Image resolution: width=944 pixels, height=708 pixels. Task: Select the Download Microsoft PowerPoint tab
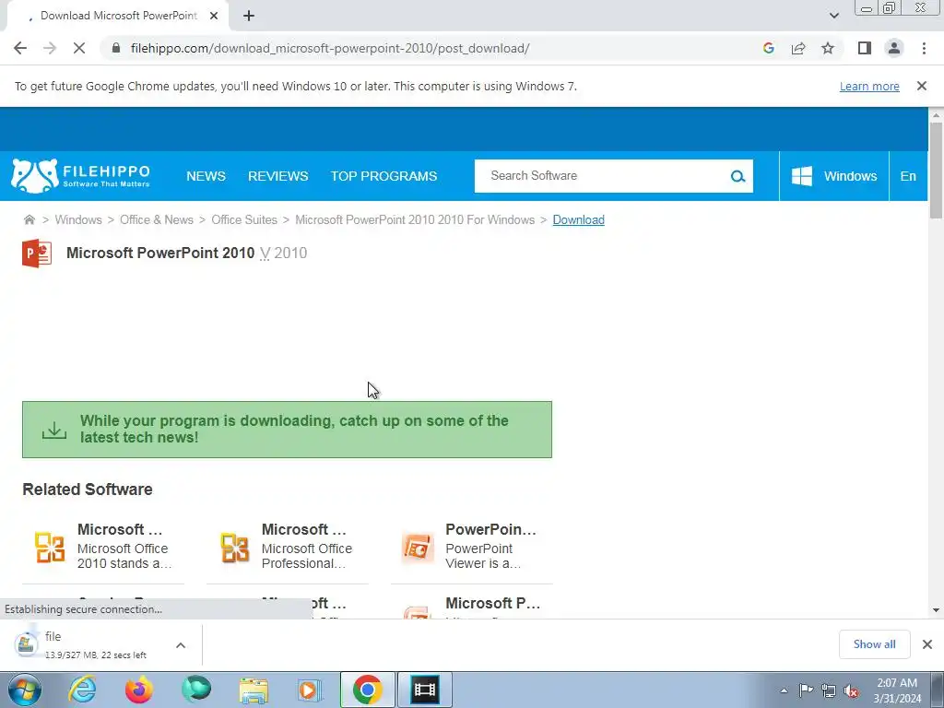point(117,16)
